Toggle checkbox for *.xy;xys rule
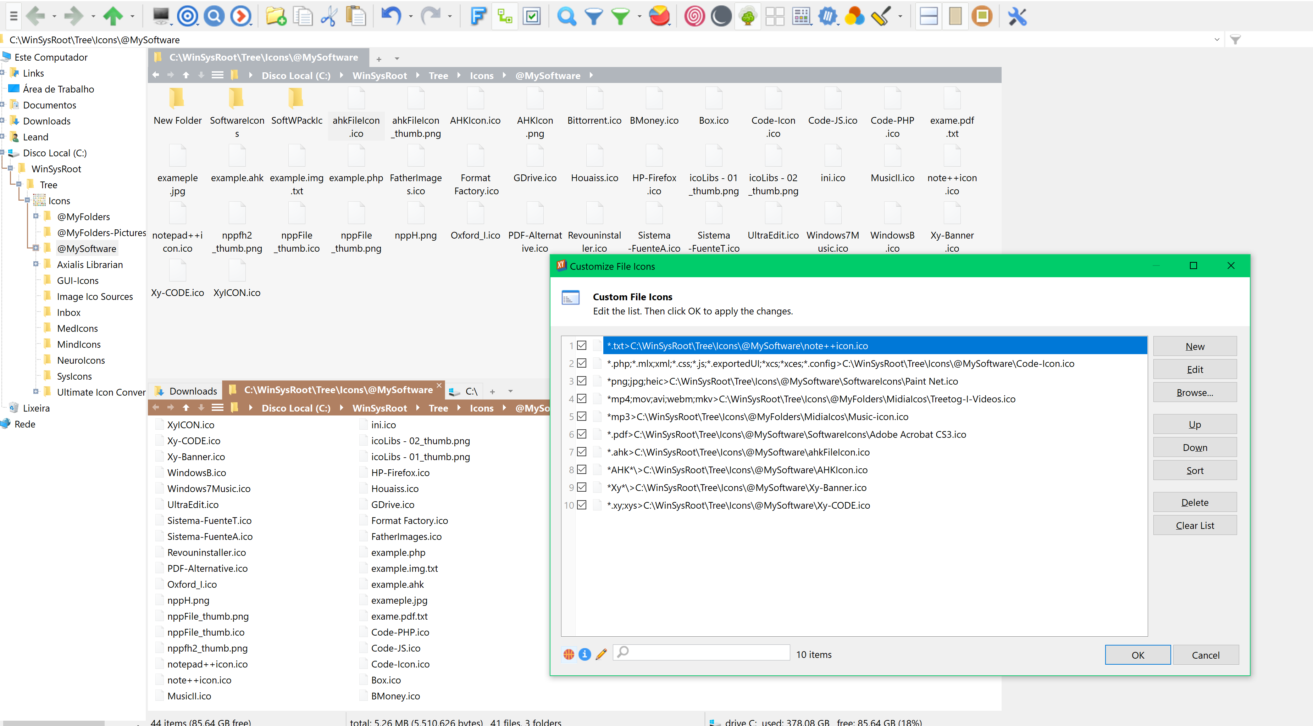 click(x=582, y=505)
